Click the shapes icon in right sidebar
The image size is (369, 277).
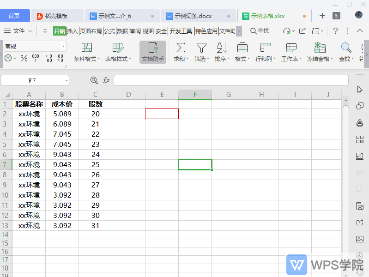[360, 106]
